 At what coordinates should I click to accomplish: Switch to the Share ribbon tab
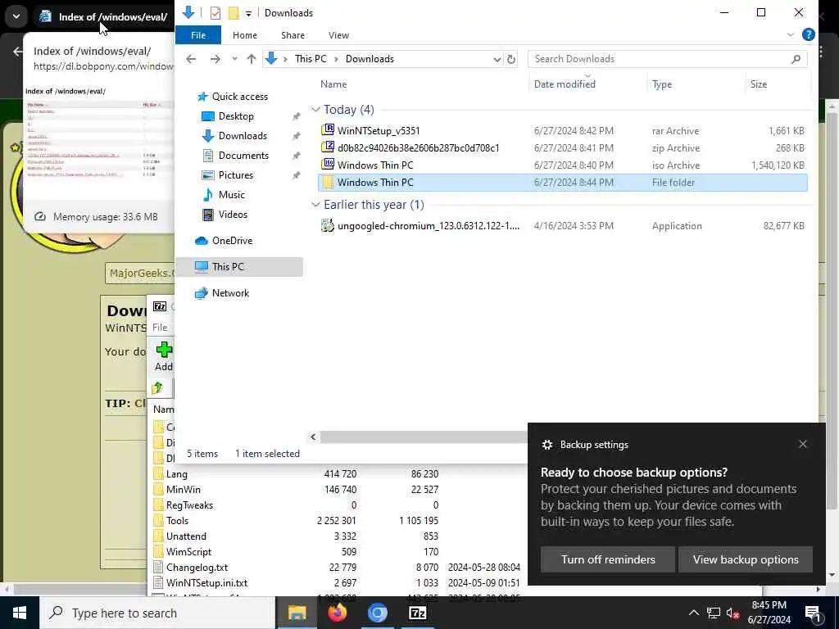293,35
